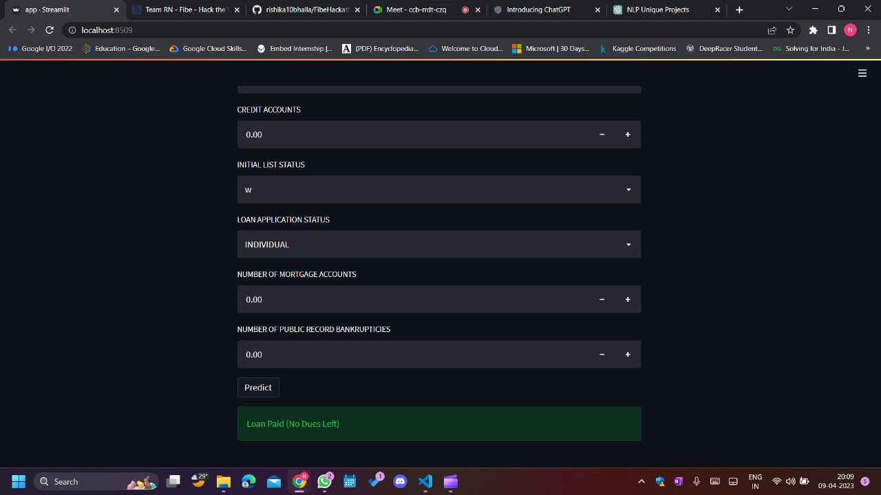Open the Loan Application Status dropdown
This screenshot has height=495, width=881.
(439, 245)
